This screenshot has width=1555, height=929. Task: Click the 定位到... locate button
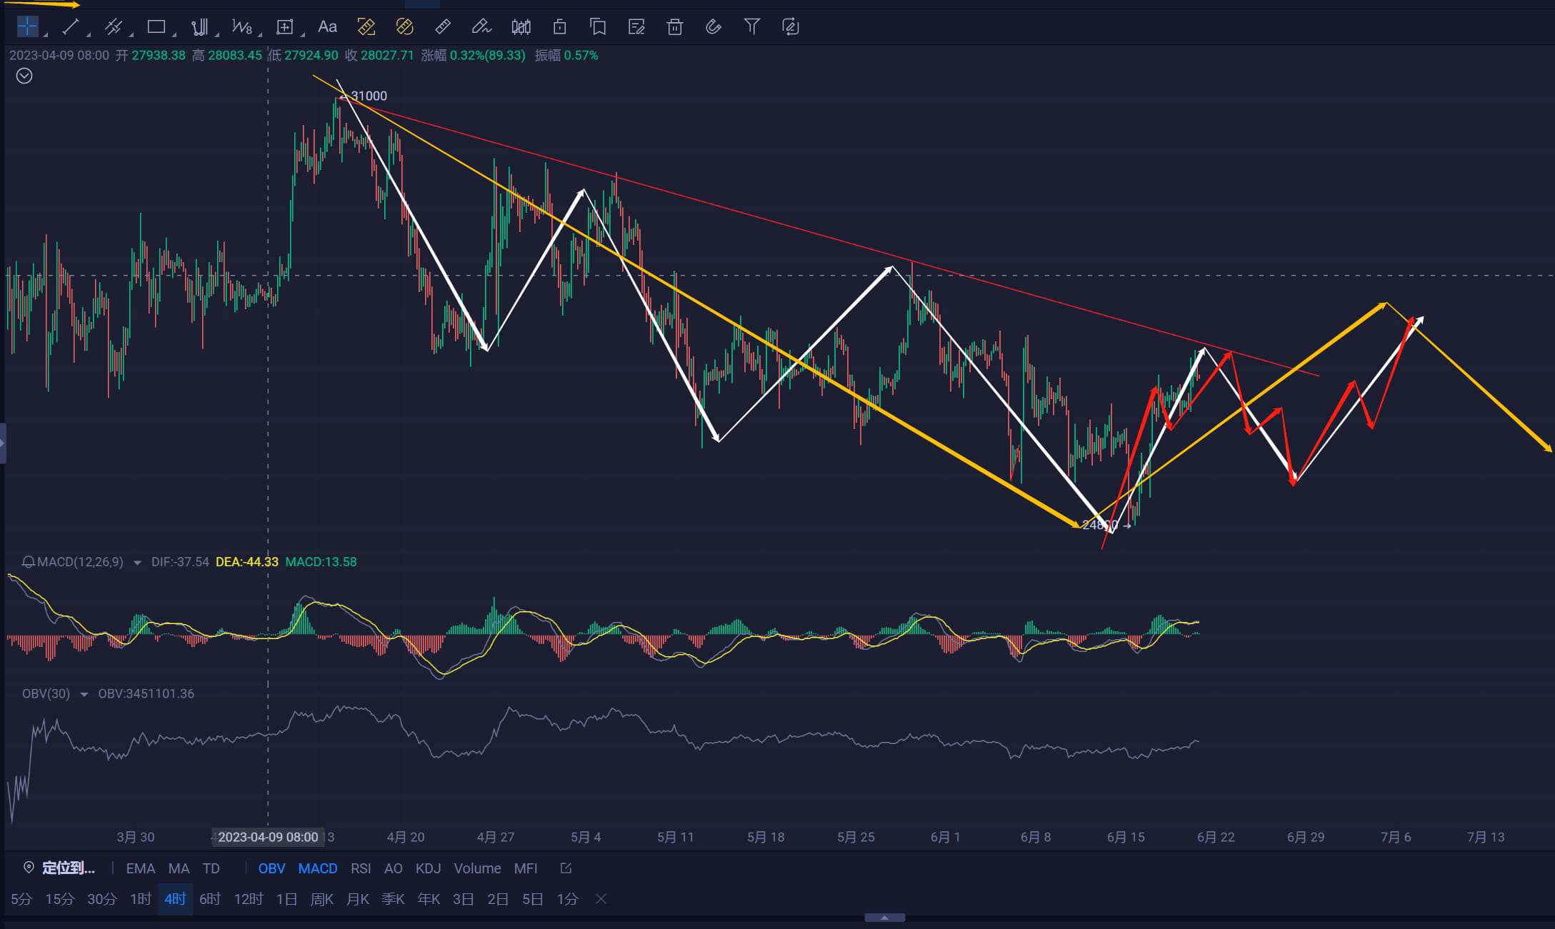pos(59,868)
